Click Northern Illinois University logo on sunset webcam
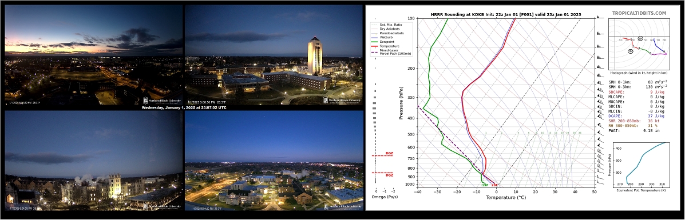This screenshot has width=685, height=220. 162,101
